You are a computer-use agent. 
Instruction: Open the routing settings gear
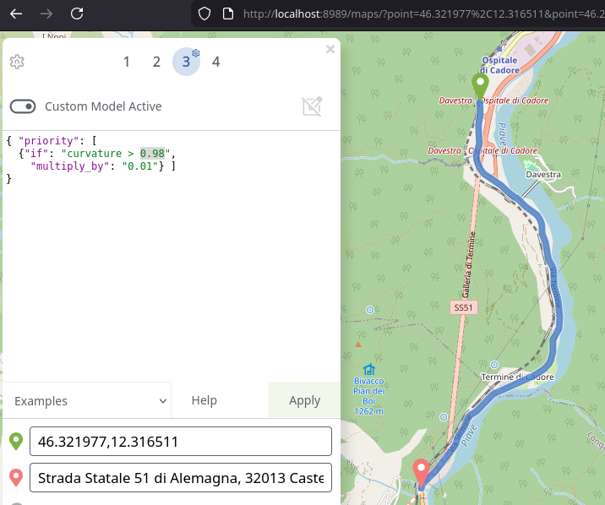pyautogui.click(x=17, y=62)
